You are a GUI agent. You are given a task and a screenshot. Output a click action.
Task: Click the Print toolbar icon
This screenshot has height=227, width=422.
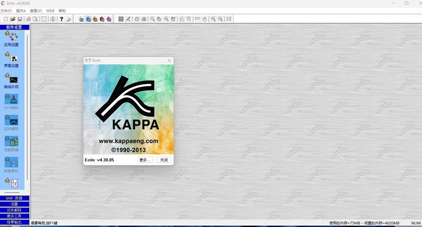pos(28,19)
